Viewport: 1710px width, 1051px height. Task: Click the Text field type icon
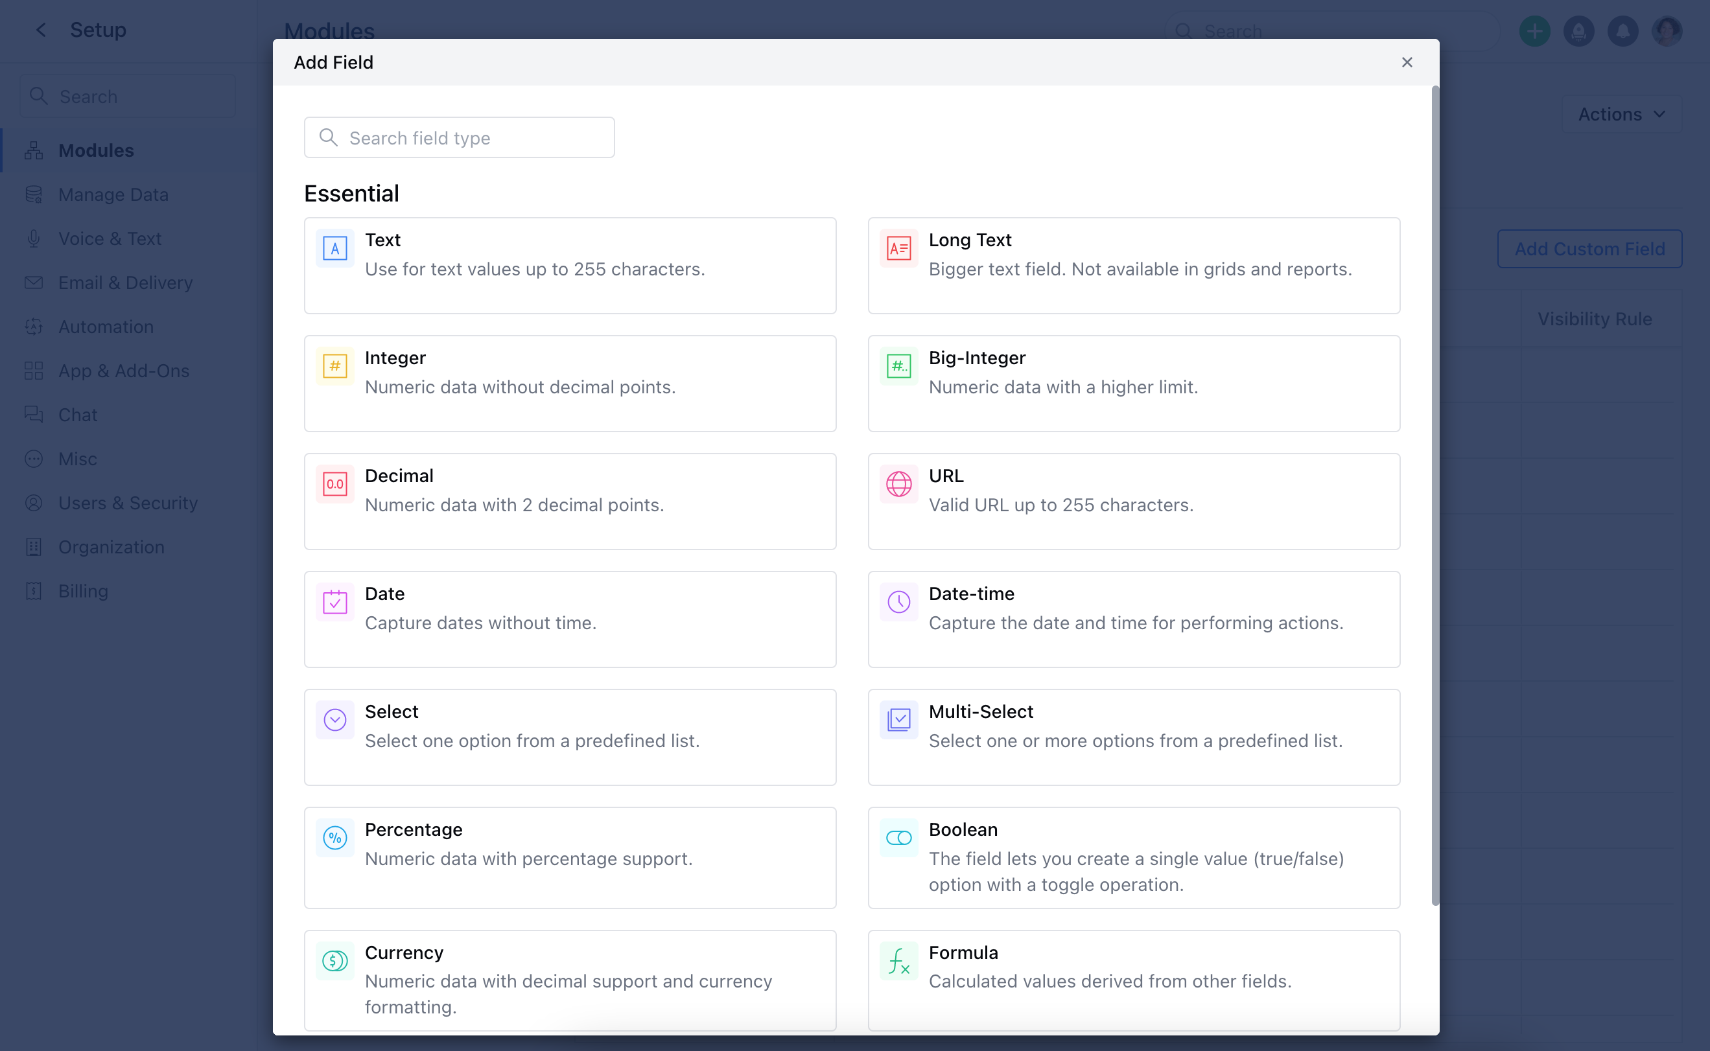tap(334, 248)
